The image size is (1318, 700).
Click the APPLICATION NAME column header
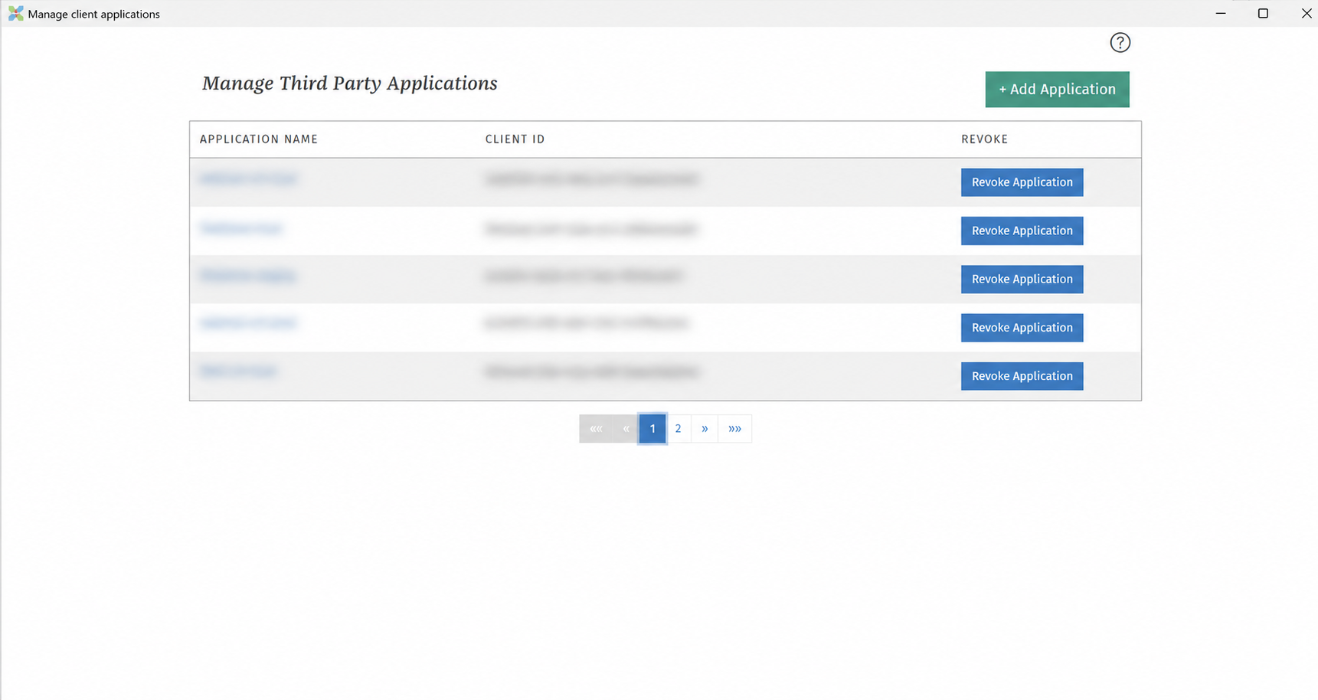pos(259,139)
